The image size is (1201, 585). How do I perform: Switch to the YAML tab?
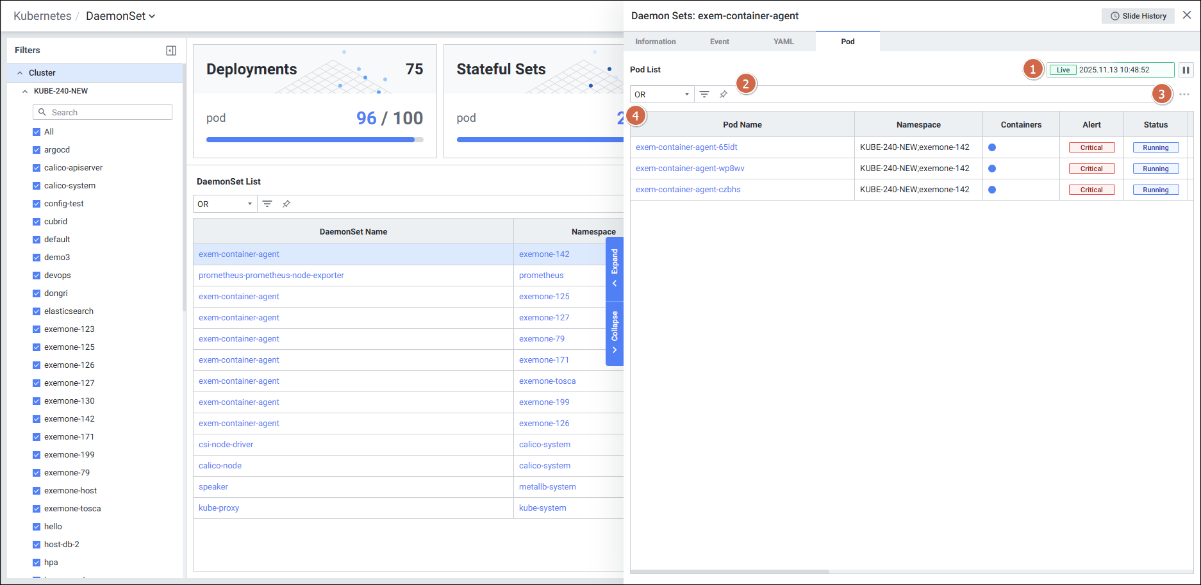(783, 42)
